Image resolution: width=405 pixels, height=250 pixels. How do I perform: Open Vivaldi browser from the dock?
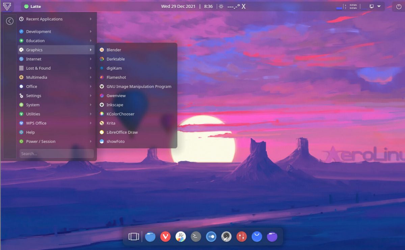165,236
